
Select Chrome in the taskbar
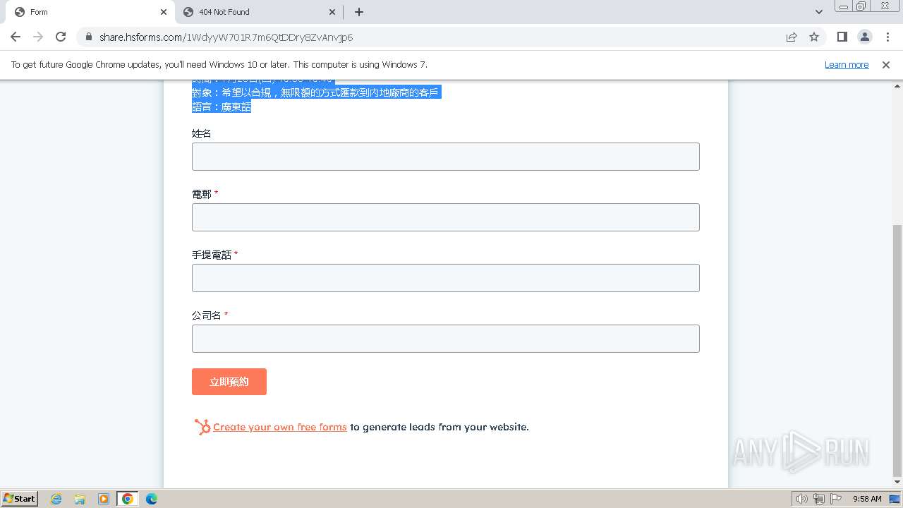click(128, 499)
